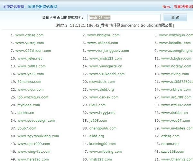
Task: Click result www.jmsb123.com
Action: click(x=106, y=58)
